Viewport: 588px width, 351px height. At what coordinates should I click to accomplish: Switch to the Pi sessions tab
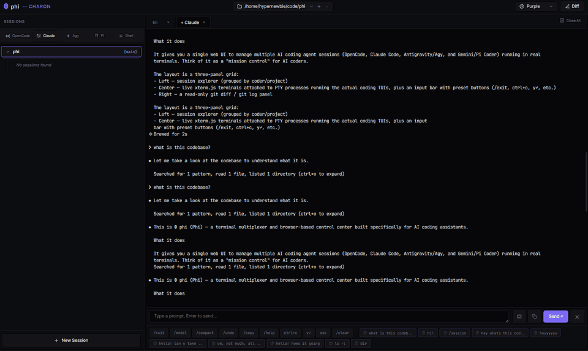point(99,36)
